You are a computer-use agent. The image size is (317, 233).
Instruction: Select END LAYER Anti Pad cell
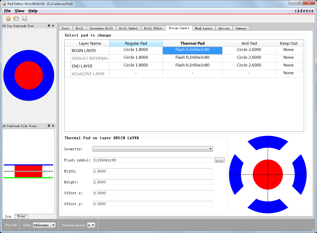(249, 65)
